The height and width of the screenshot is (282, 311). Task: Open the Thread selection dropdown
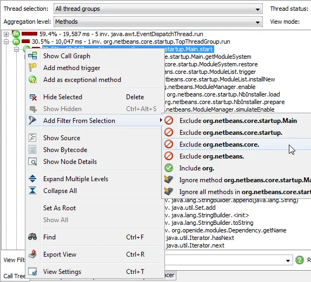click(x=158, y=9)
